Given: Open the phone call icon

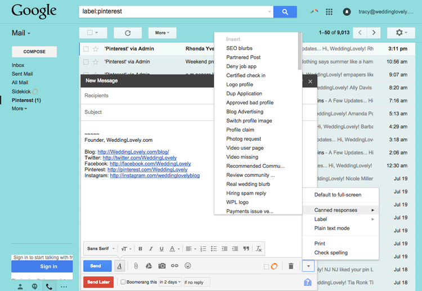Looking at the screenshot, I should 49,286.
